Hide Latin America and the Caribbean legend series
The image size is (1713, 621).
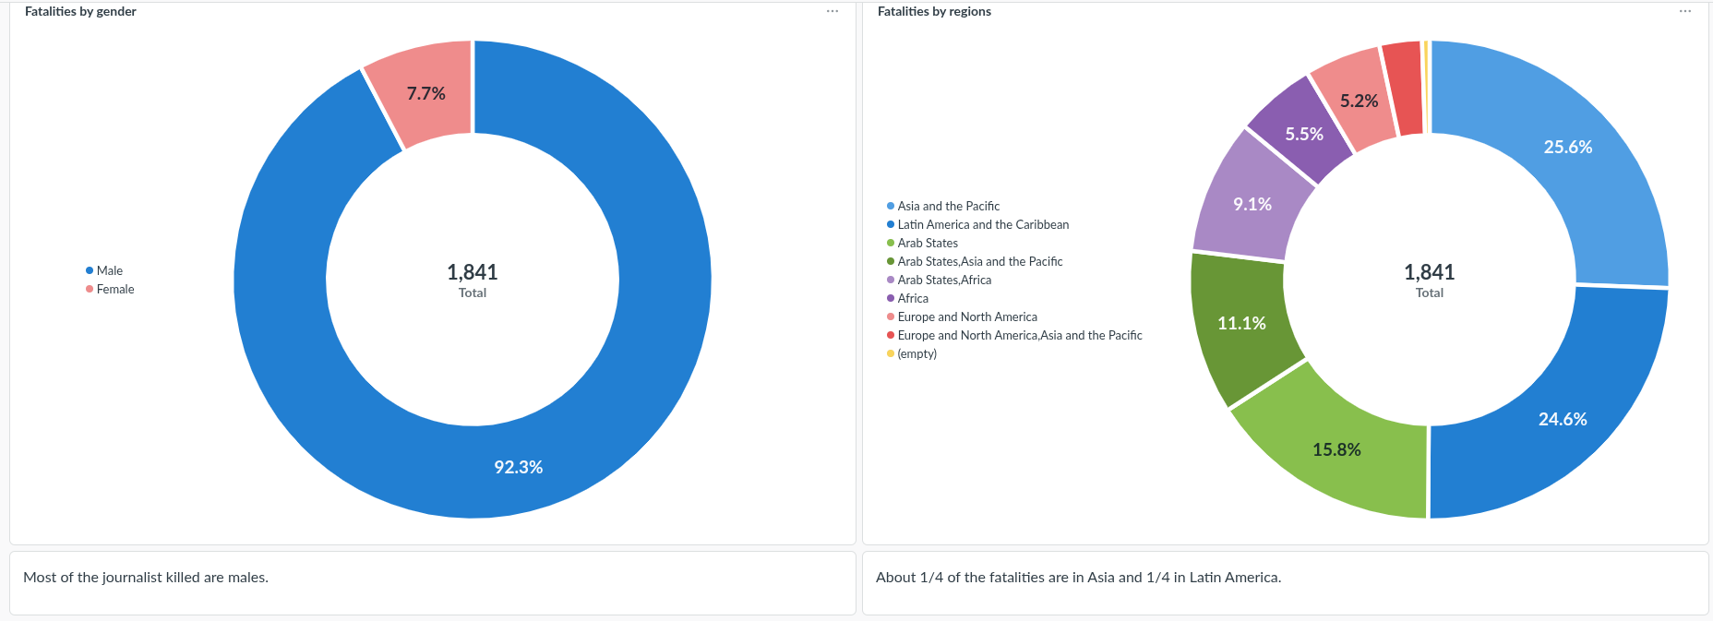pos(983,224)
